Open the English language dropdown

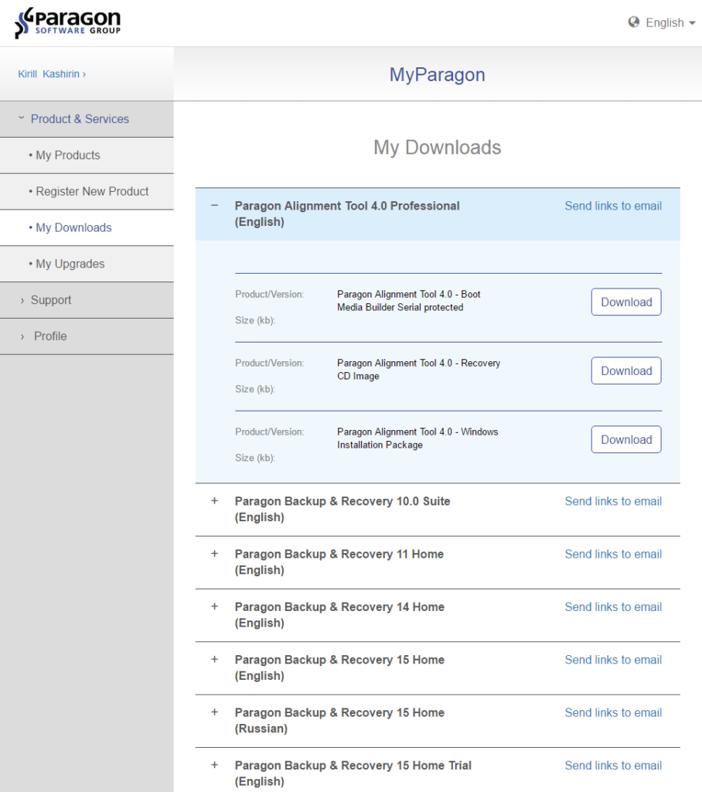[665, 22]
